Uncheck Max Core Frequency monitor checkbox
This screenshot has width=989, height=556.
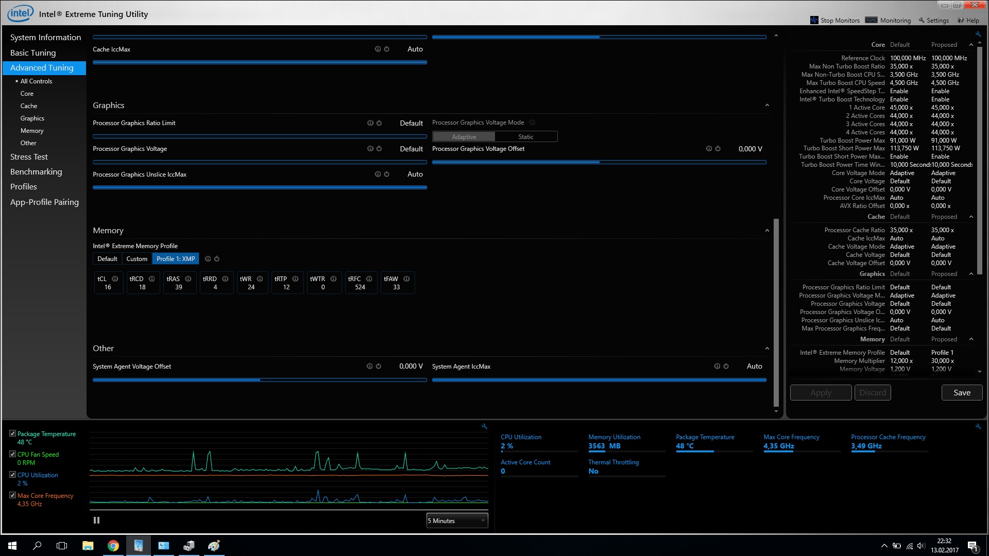12,495
